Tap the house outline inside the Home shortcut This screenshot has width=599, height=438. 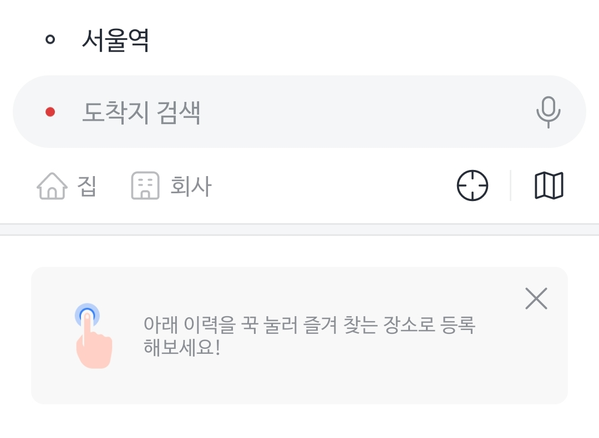coord(52,186)
